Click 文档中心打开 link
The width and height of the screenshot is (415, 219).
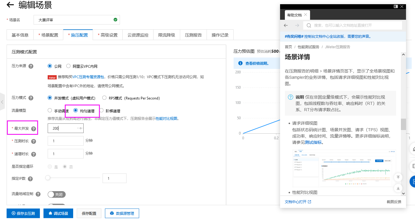coord(298,202)
